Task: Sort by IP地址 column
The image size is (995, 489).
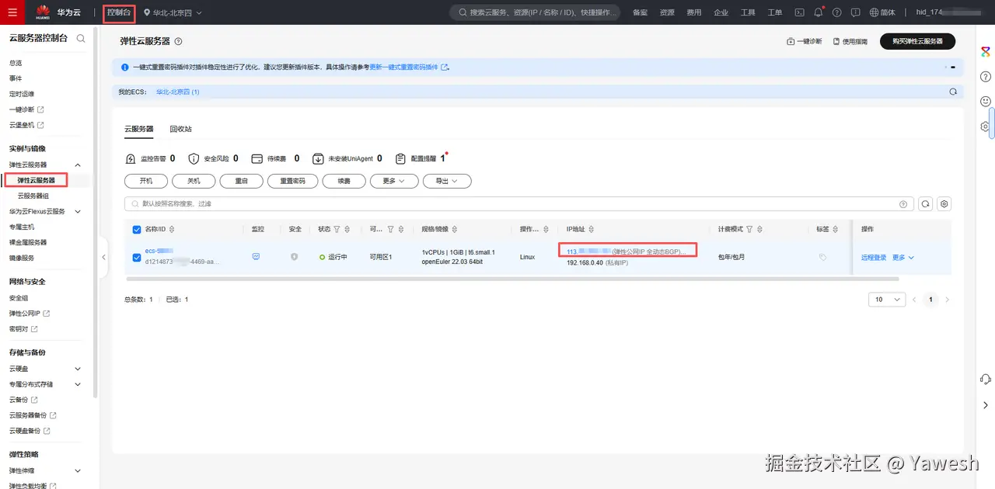Action: (592, 229)
